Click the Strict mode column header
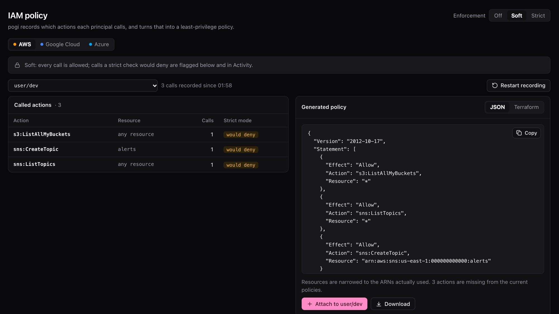559x314 pixels. 238,120
